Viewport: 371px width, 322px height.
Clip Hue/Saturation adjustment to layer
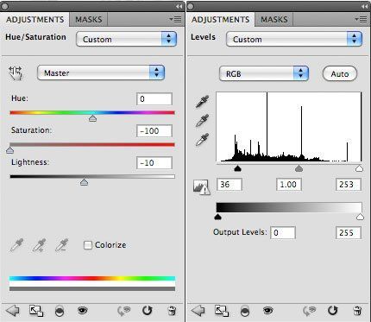[60, 311]
